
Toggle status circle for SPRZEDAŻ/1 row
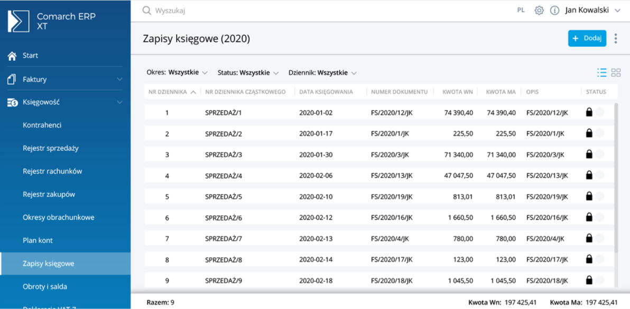(600, 113)
